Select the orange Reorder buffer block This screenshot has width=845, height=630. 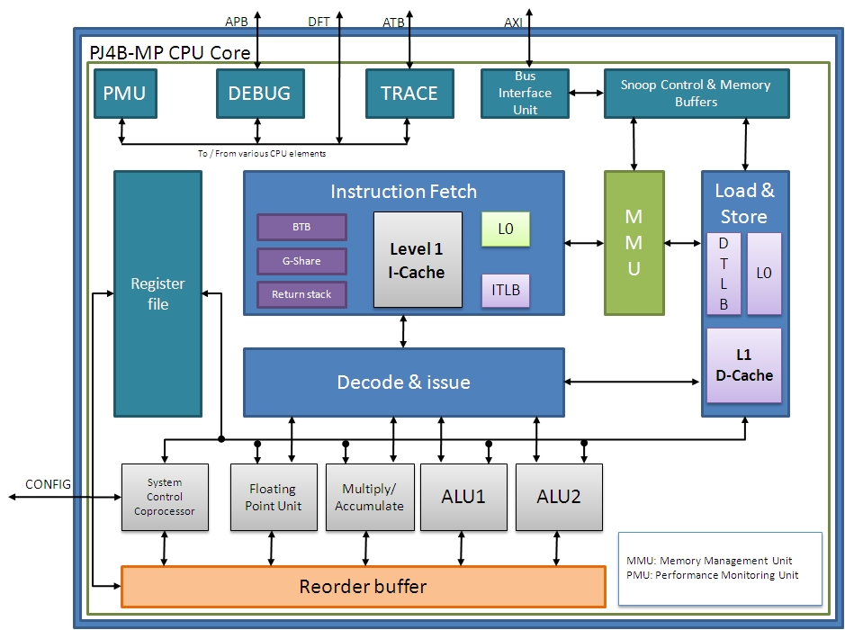tap(363, 587)
